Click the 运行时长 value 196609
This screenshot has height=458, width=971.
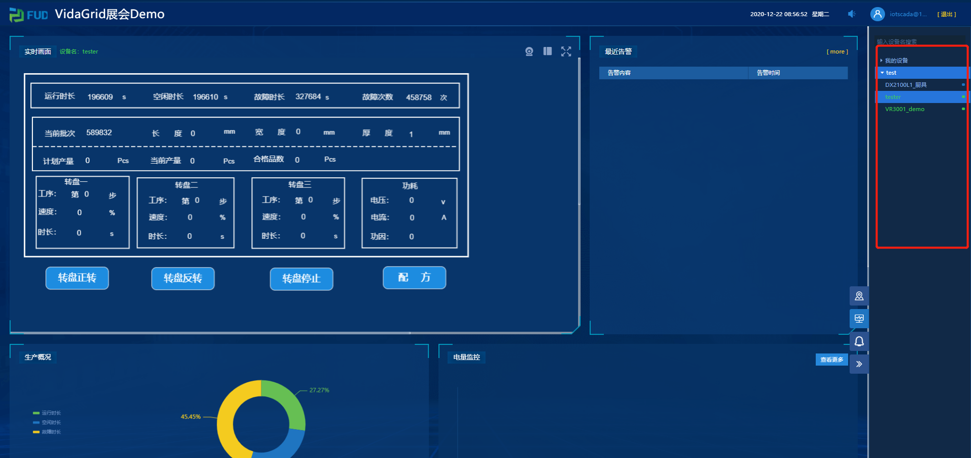click(x=100, y=97)
